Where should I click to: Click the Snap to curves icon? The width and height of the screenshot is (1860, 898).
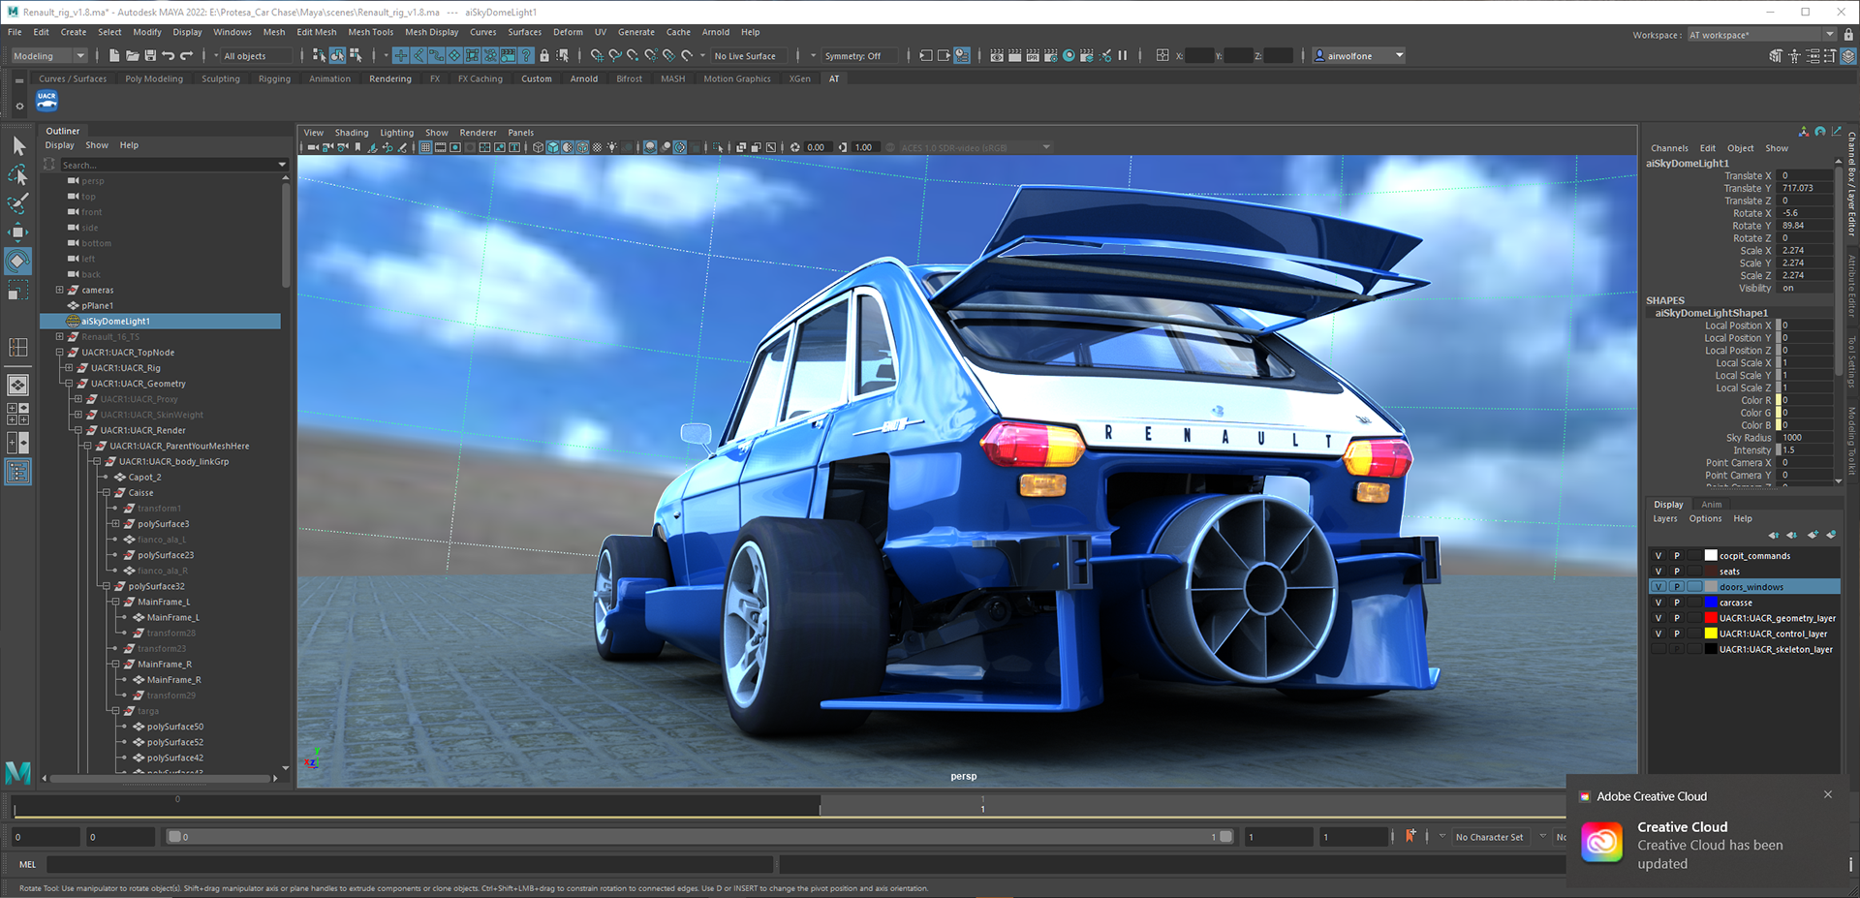615,56
